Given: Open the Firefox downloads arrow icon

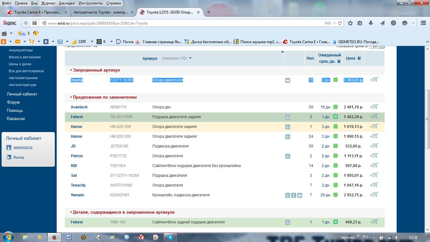Looking at the screenshot, I should 371,23.
